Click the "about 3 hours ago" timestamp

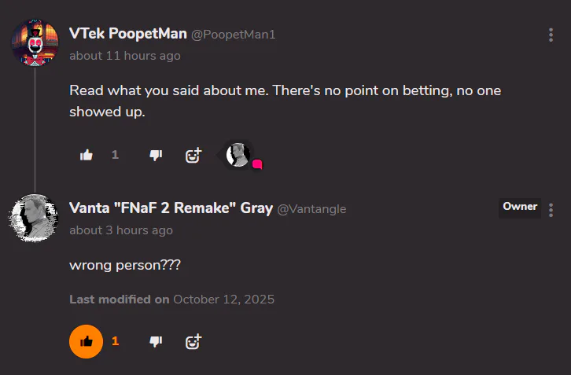click(121, 230)
